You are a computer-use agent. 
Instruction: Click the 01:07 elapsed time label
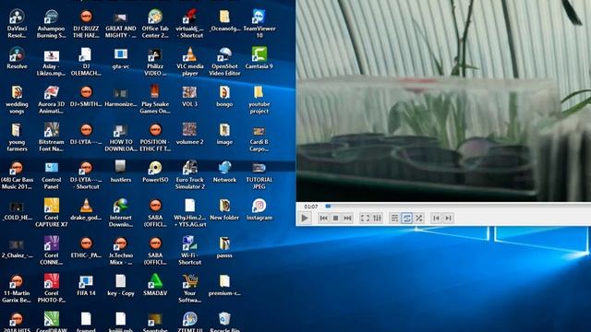(x=311, y=207)
